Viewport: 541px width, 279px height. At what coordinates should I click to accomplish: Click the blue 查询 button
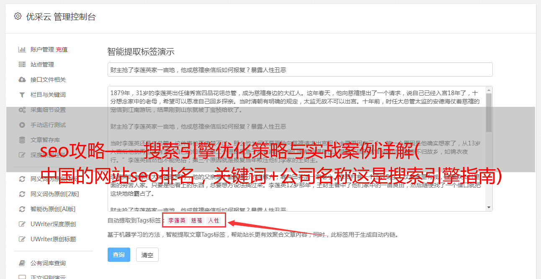point(119,255)
